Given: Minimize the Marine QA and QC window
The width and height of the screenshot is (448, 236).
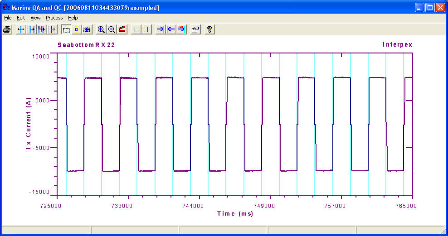Looking at the screenshot, I should point(419,7).
